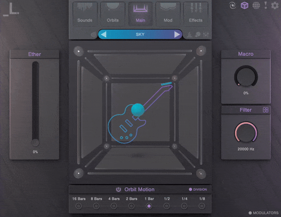Open the Orbits tab

coord(113,13)
